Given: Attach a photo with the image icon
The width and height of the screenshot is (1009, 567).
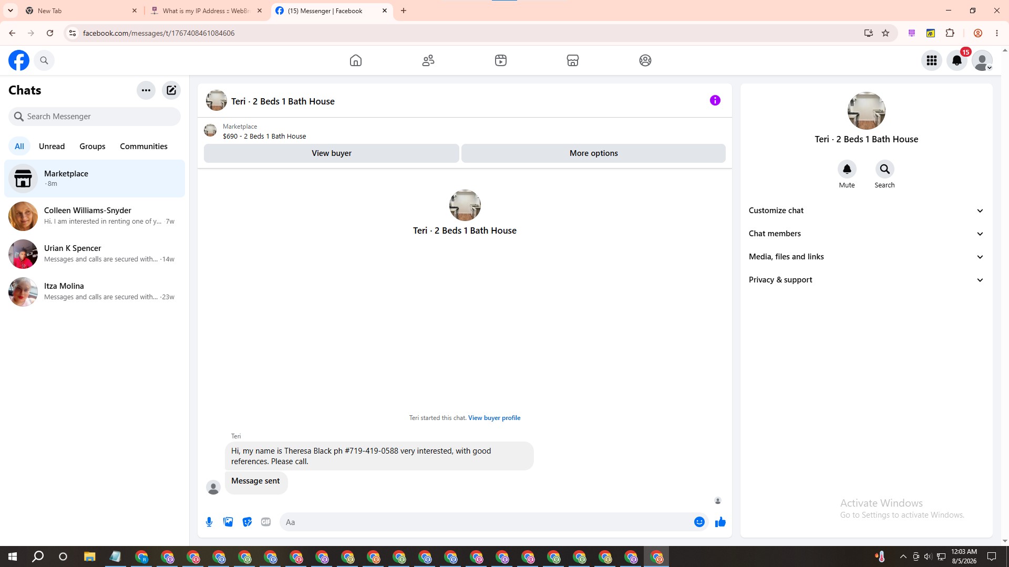Looking at the screenshot, I should pyautogui.click(x=228, y=522).
